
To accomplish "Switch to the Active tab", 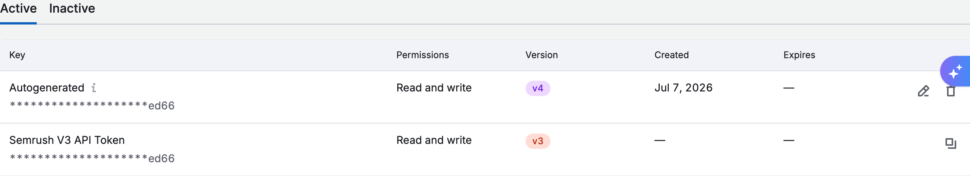I will tap(18, 8).
